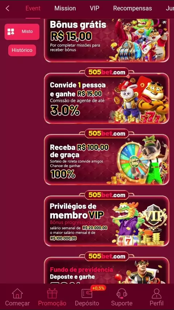Click the Histórico button

point(22,50)
